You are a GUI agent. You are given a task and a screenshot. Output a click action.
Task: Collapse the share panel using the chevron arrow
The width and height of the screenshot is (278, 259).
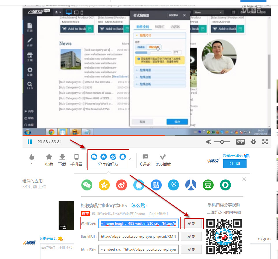point(131,158)
